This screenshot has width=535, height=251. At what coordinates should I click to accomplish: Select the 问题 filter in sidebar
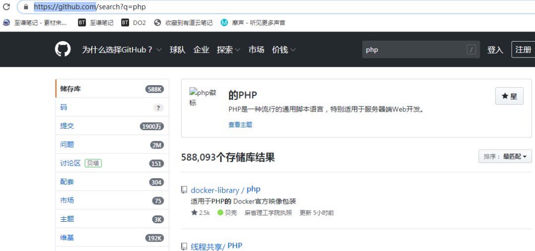(x=112, y=145)
